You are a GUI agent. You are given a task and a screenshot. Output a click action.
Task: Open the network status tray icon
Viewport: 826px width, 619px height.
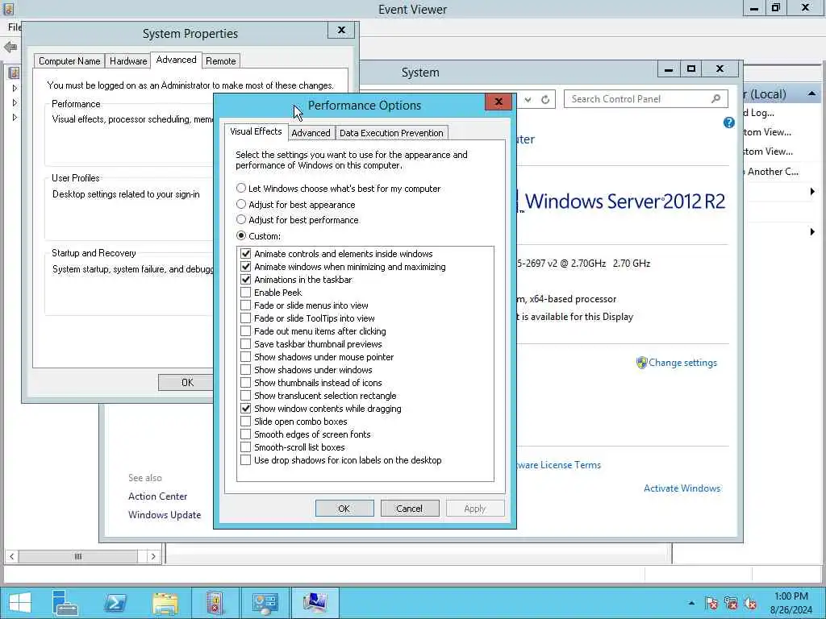tap(731, 603)
